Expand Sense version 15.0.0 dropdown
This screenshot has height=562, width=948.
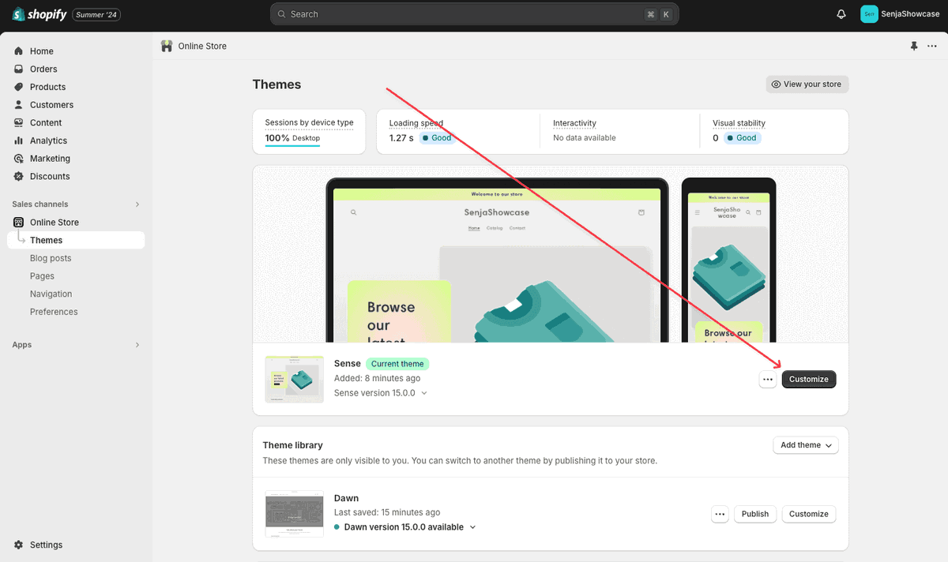coord(381,393)
